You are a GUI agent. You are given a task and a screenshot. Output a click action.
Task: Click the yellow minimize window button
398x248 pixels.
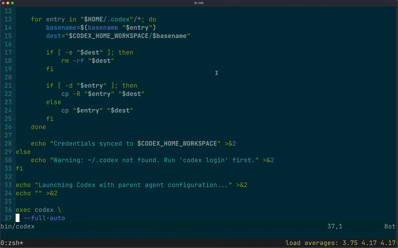click(x=8, y=3)
